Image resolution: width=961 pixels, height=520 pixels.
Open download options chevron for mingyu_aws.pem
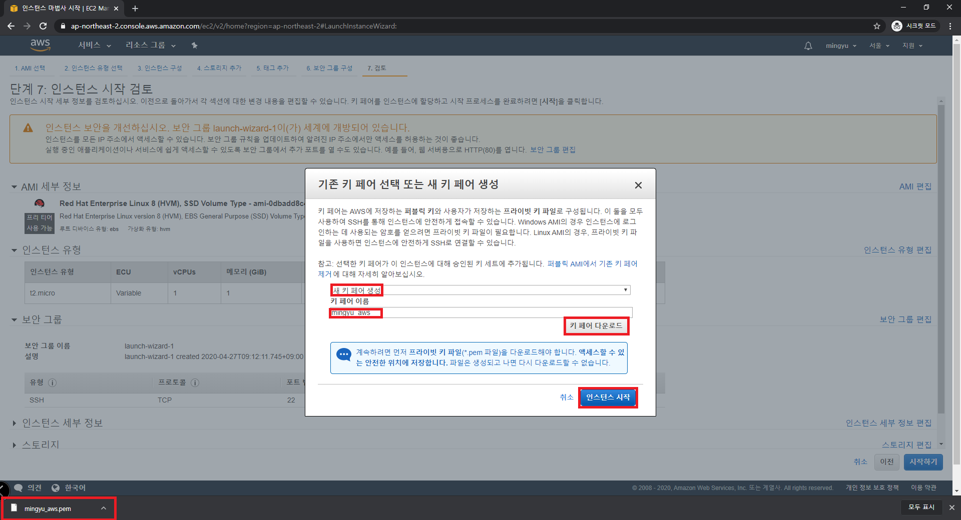tap(104, 508)
